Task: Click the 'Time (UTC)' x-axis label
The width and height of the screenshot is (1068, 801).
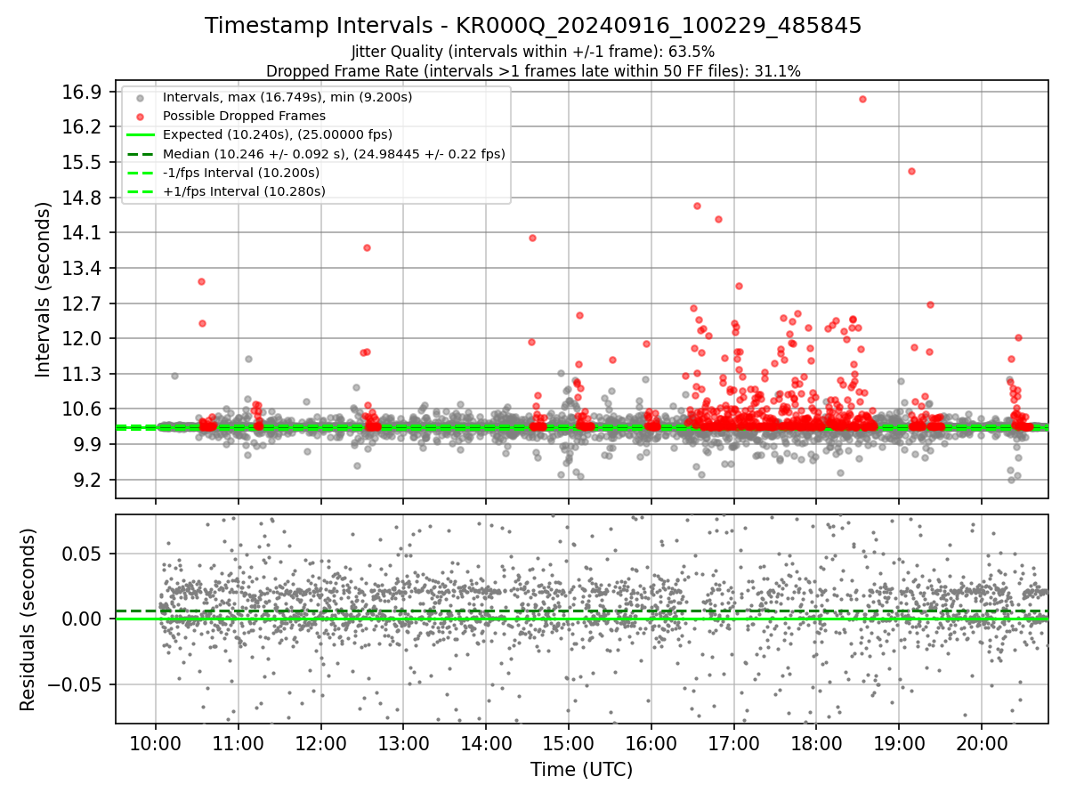Action: coord(581,770)
